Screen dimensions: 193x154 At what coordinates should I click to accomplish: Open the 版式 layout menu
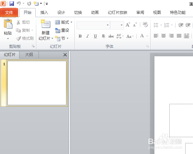64,22
